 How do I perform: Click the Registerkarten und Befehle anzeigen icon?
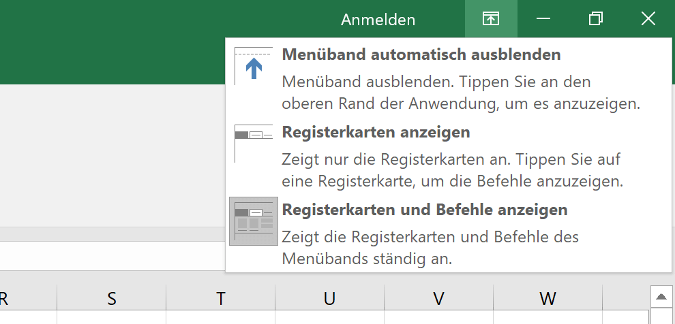(x=254, y=221)
